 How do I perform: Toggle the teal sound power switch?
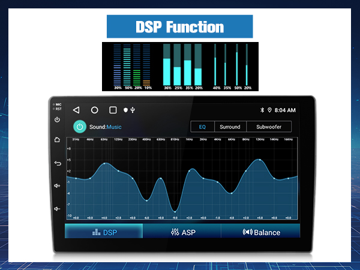pos(79,127)
